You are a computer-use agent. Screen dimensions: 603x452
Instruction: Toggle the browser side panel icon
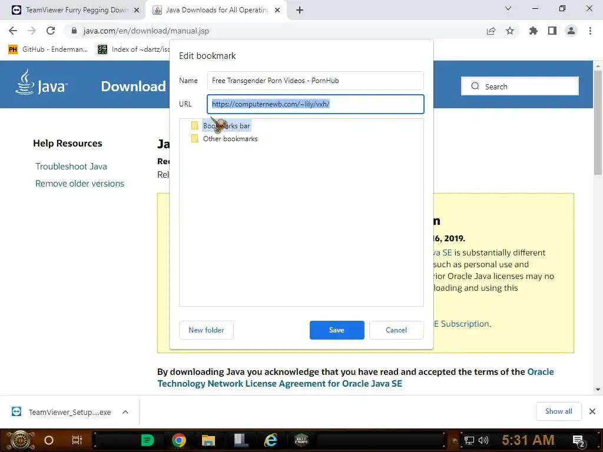[552, 31]
